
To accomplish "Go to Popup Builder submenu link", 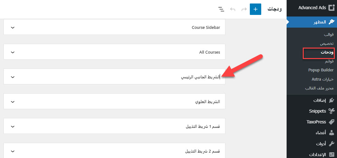I will click(x=321, y=70).
